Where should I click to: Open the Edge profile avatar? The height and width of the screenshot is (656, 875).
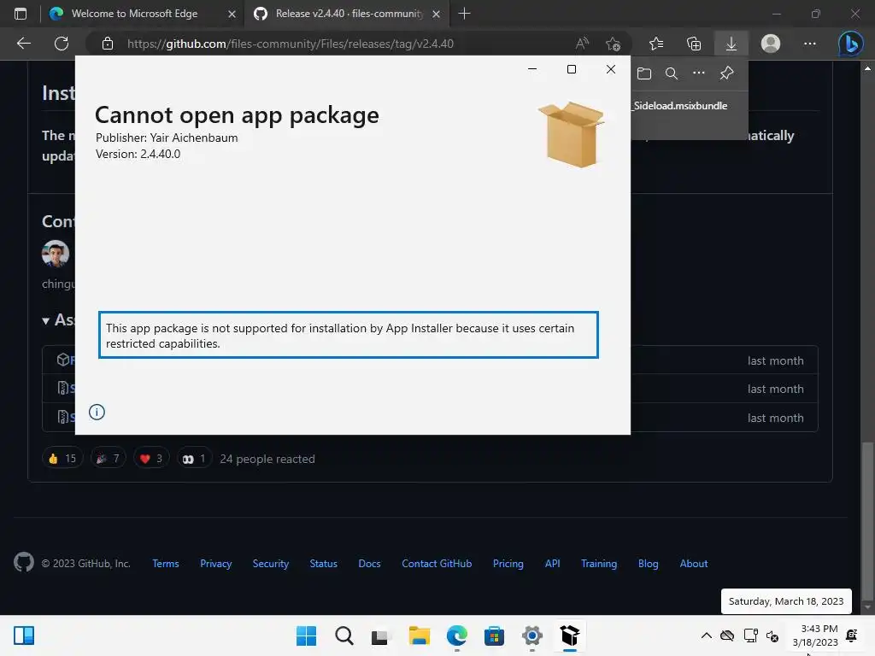[771, 44]
